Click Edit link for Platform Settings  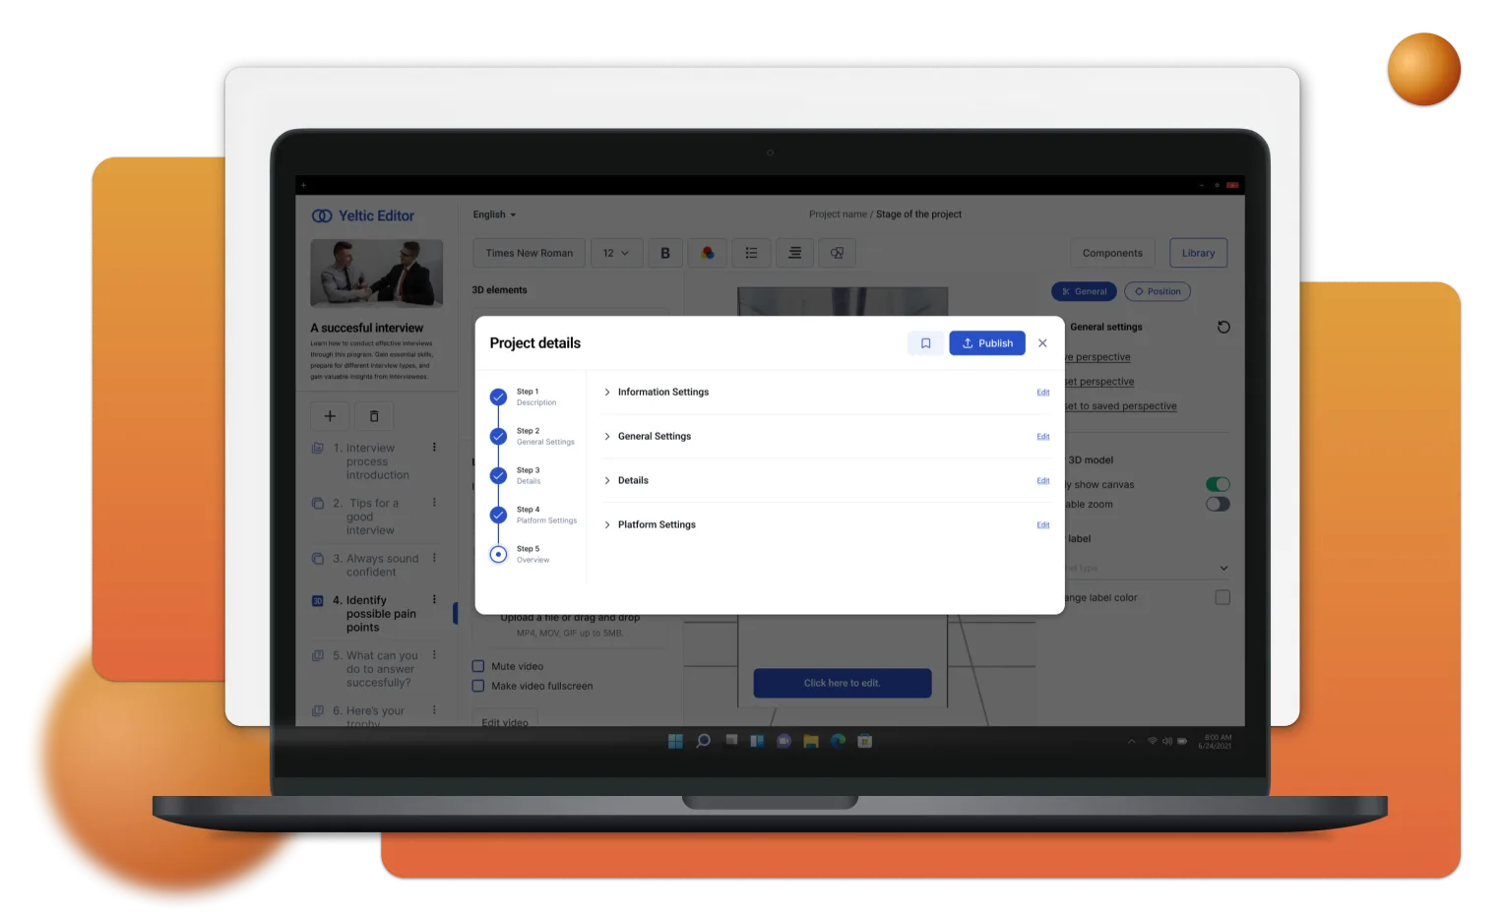point(1042,525)
